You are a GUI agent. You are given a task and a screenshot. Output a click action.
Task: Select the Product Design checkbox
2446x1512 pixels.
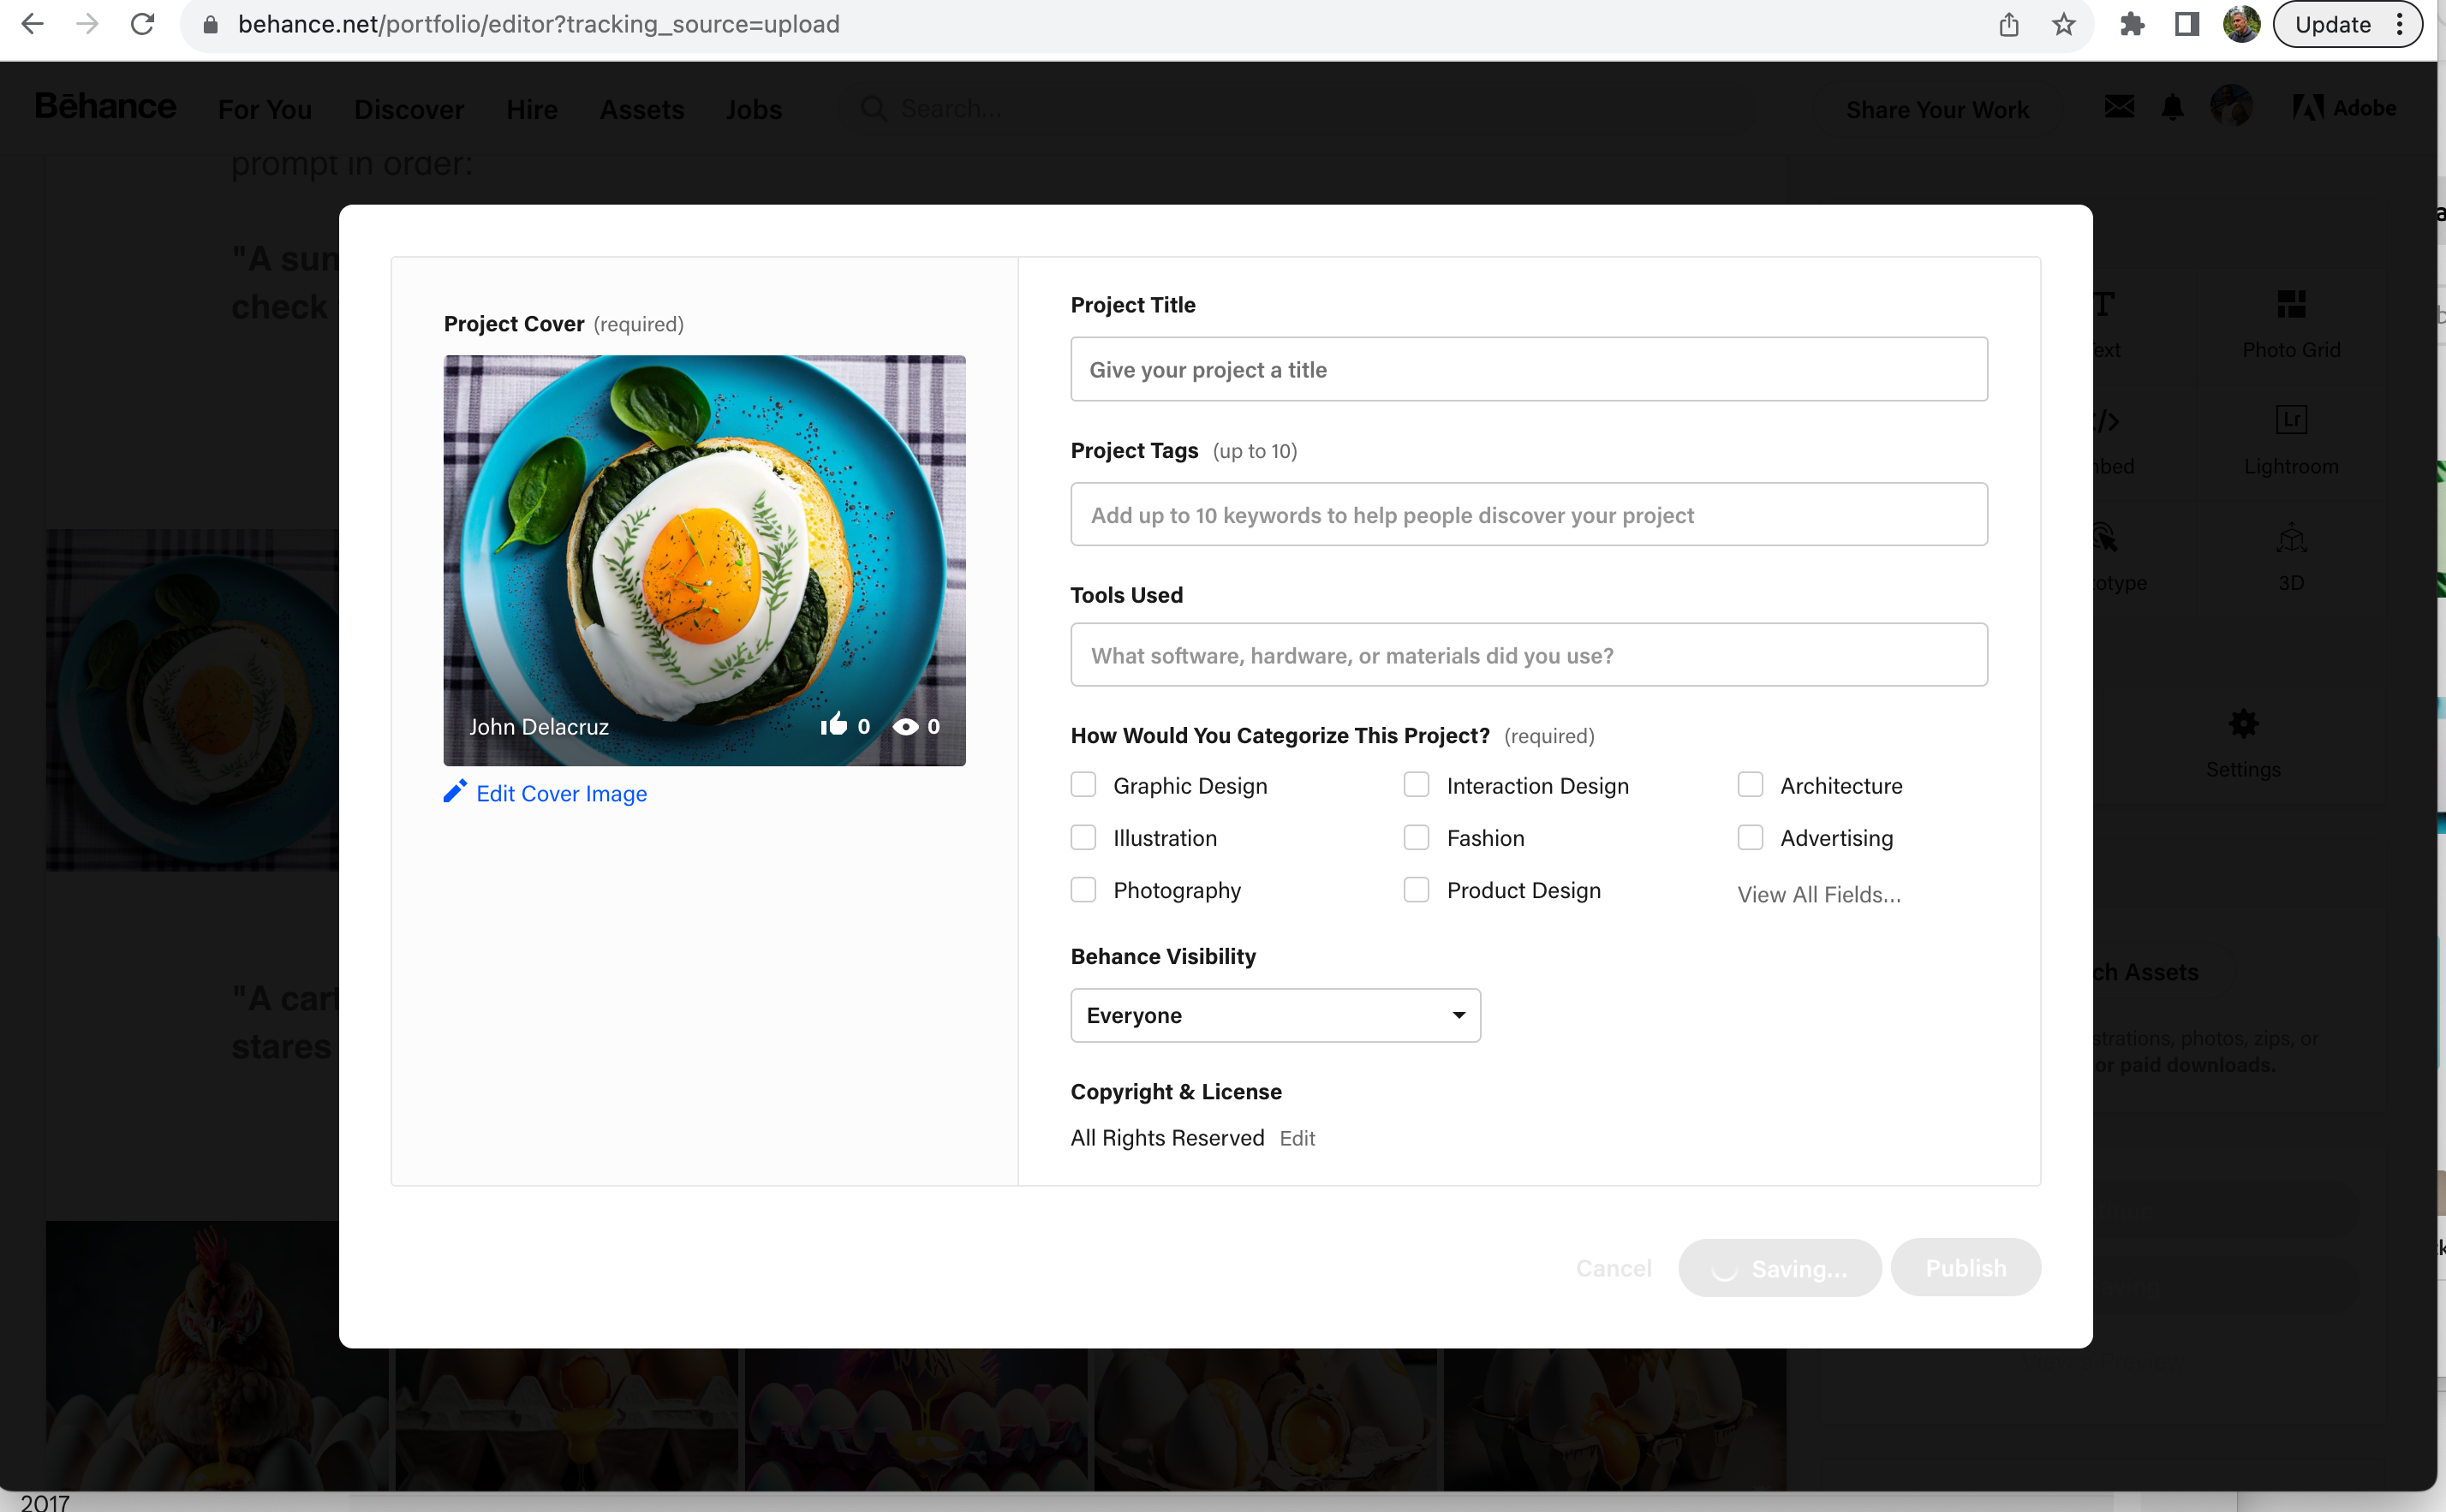click(1416, 890)
